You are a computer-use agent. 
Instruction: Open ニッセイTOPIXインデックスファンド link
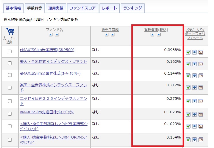pos(54,140)
